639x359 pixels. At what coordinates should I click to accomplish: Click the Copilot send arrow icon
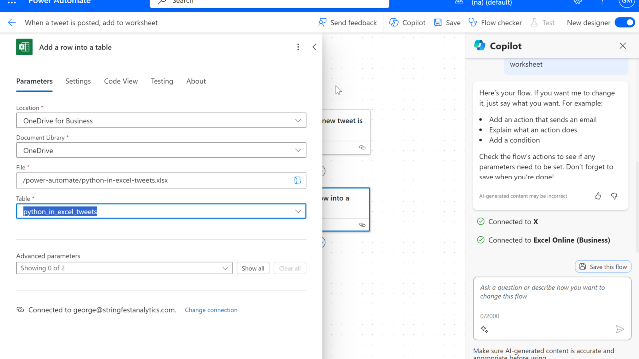620,329
